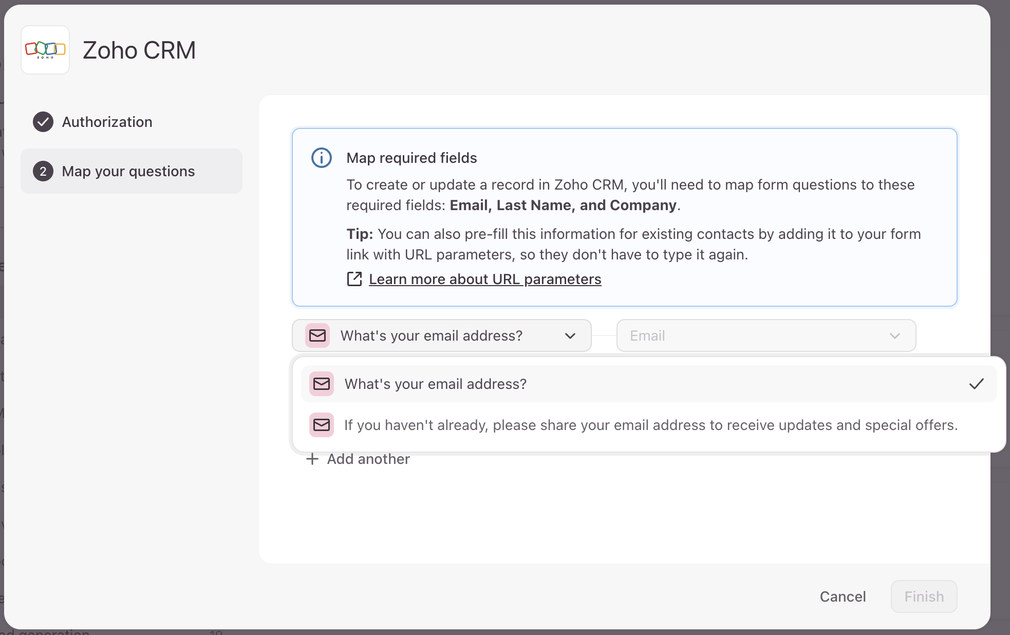Viewport: 1010px width, 635px height.
Task: Click the step 2 number badge
Action: tap(43, 171)
